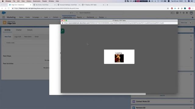Click the Salesforce cloud logo

(x=4, y=13)
